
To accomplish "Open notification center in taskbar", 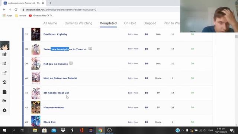I will [x=232, y=130].
